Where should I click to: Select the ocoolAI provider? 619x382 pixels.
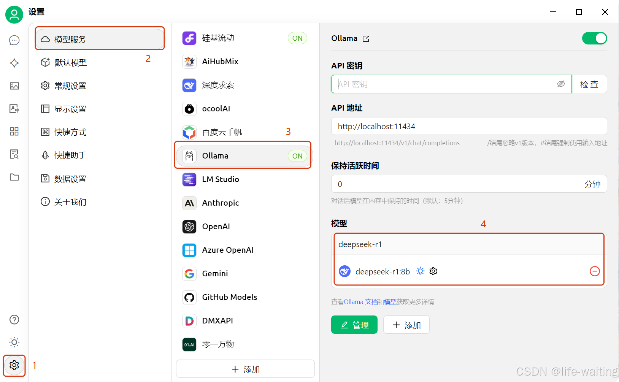(245, 109)
